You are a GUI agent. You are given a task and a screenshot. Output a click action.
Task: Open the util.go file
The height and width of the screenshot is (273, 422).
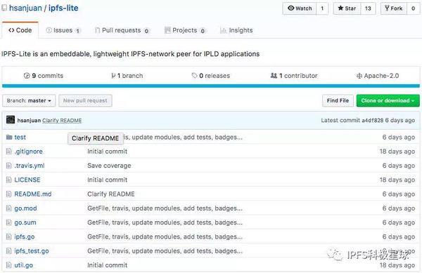coord(24,265)
